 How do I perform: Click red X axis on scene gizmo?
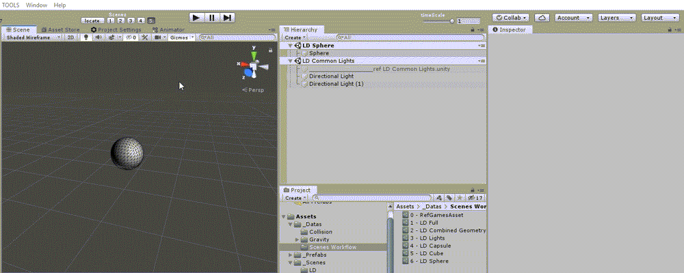pyautogui.click(x=244, y=64)
